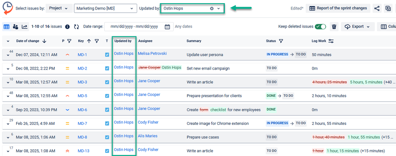
Task: Click the Report of the sprint changes button
Action: [x=338, y=8]
